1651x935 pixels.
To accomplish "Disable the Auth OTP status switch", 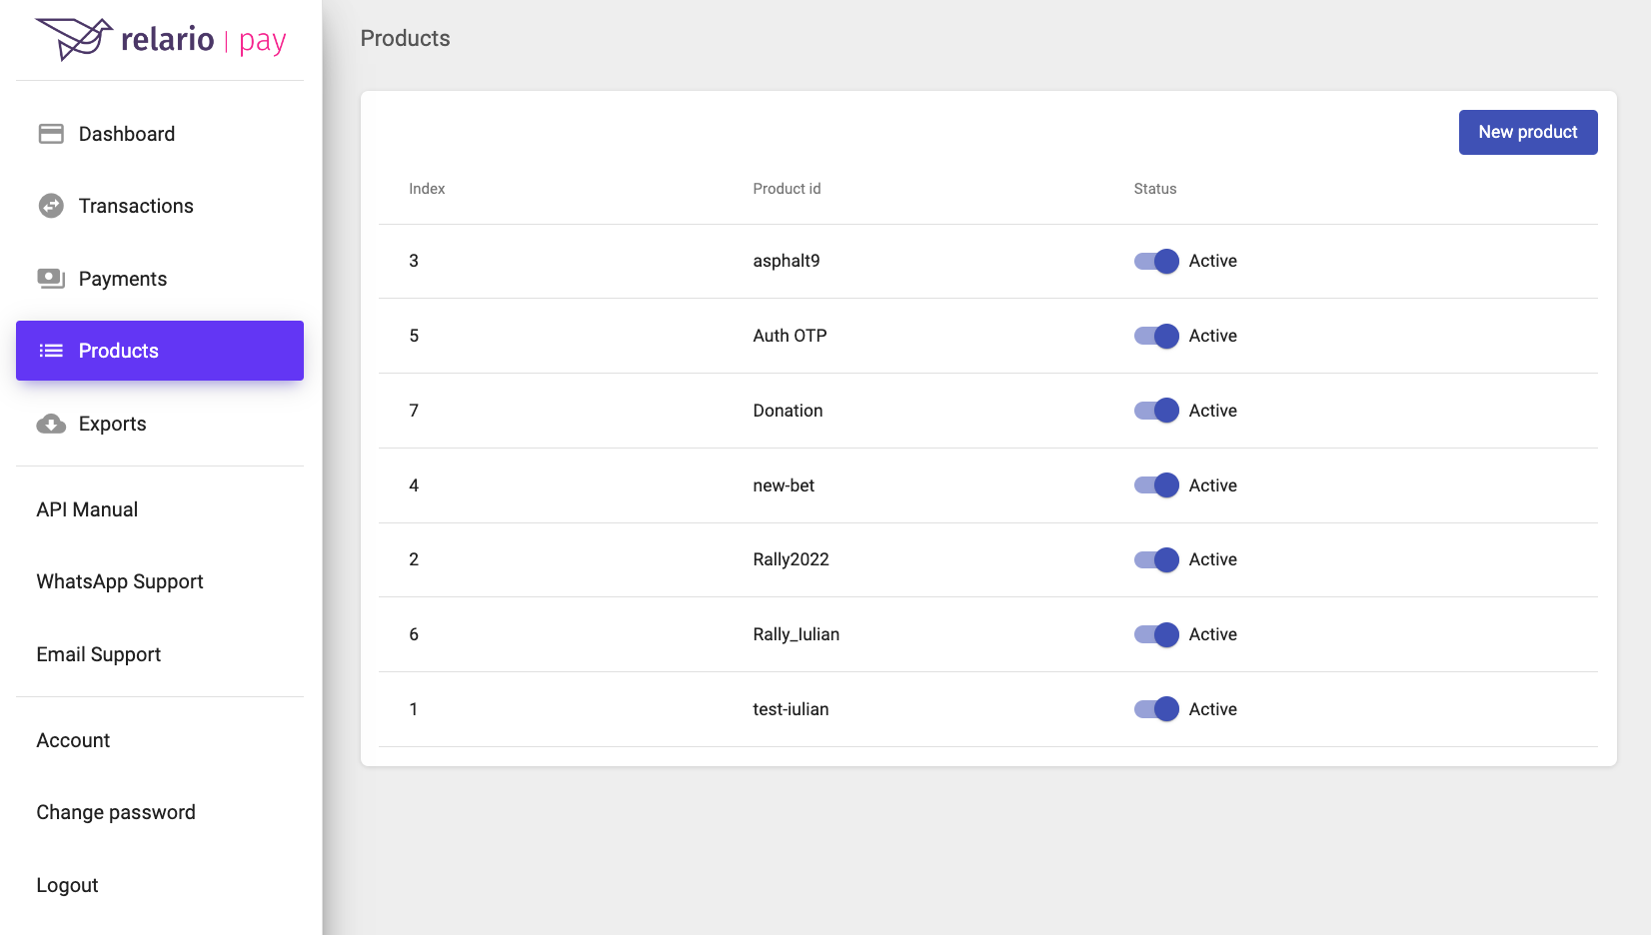I will [1156, 336].
